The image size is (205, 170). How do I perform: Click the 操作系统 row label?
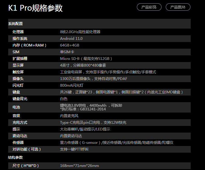(20, 39)
